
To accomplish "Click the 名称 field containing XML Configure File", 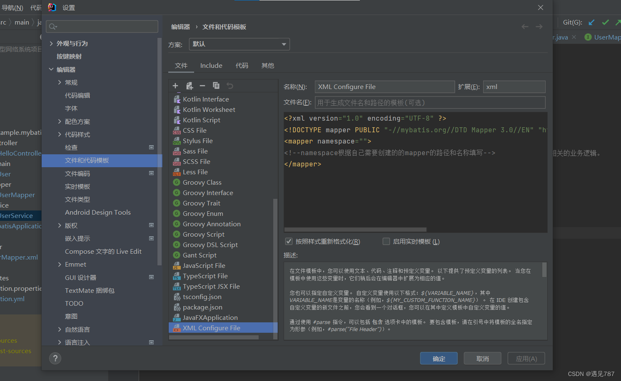I will point(385,87).
